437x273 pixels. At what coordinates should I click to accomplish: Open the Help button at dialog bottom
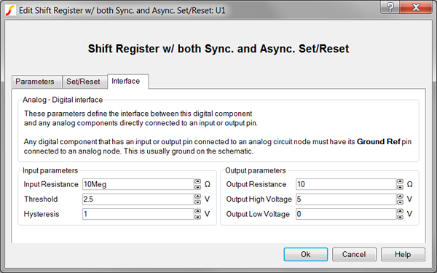point(403,254)
